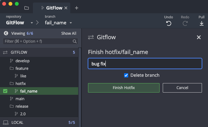
Task: Open the branch fail_name dropdown
Action: point(71,23)
